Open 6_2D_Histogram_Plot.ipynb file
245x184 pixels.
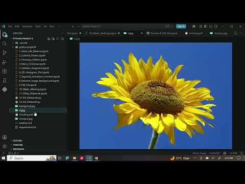[x=34, y=73]
